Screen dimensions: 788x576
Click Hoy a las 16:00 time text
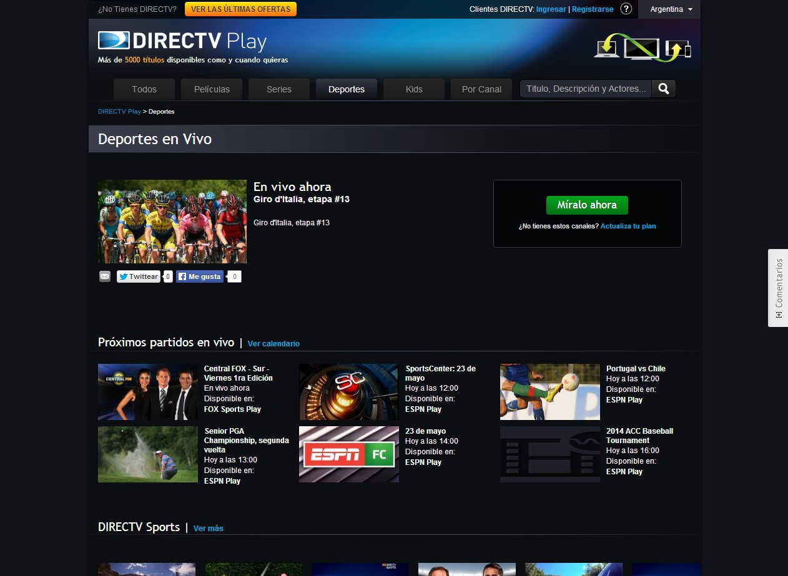click(633, 451)
